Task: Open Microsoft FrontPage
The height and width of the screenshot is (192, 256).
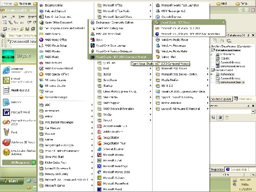Action: click(x=124, y=166)
